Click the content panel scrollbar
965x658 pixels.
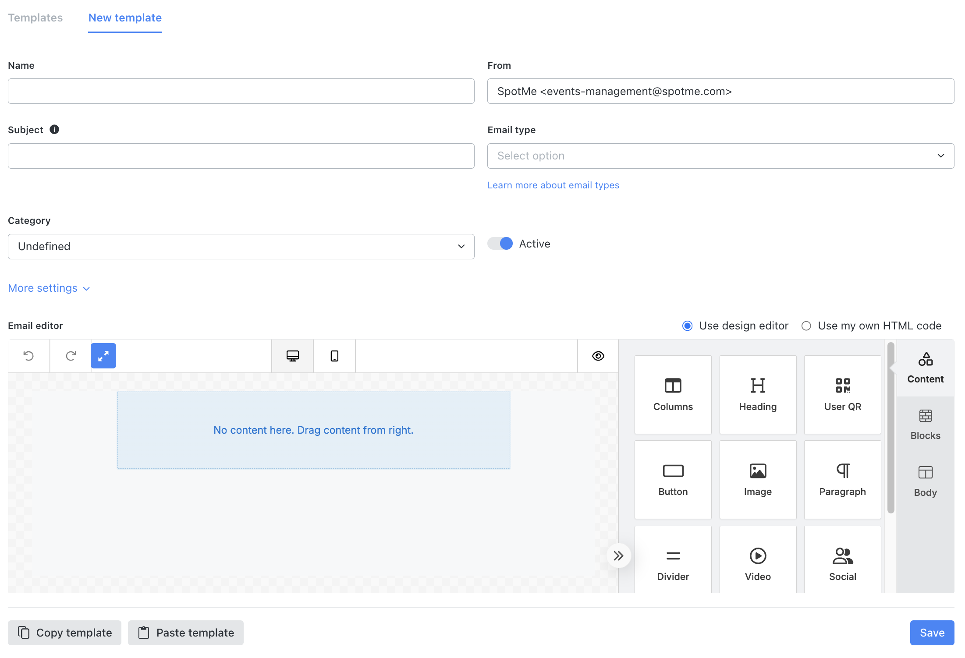pos(890,428)
